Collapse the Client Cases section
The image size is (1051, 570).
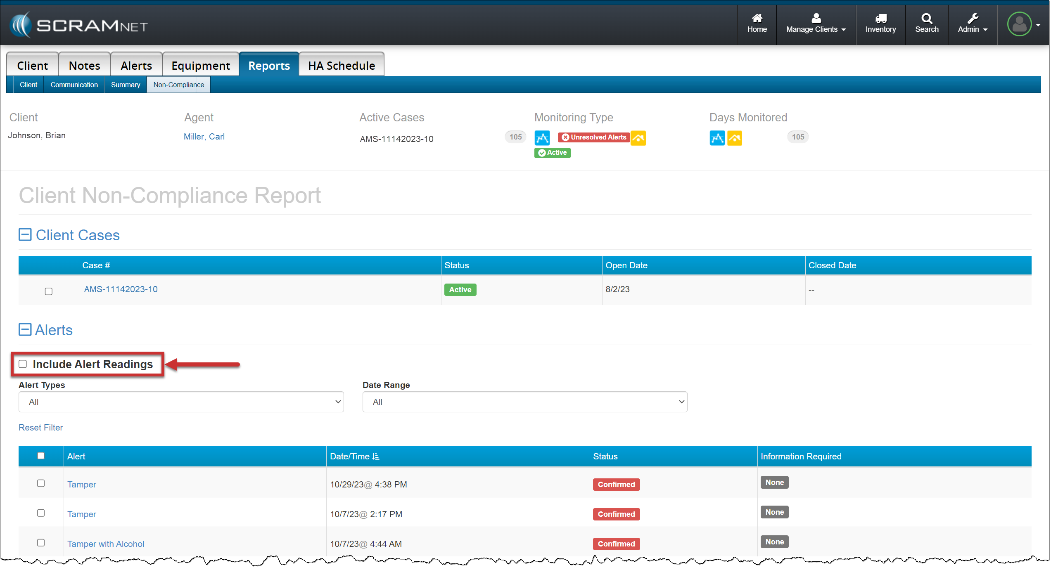click(25, 235)
